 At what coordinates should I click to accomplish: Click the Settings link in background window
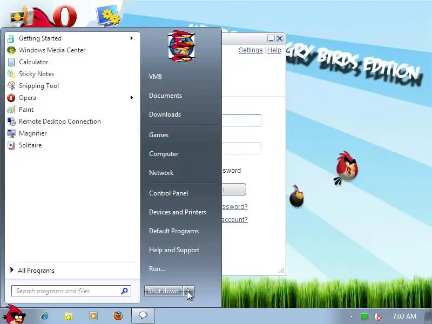(x=251, y=50)
